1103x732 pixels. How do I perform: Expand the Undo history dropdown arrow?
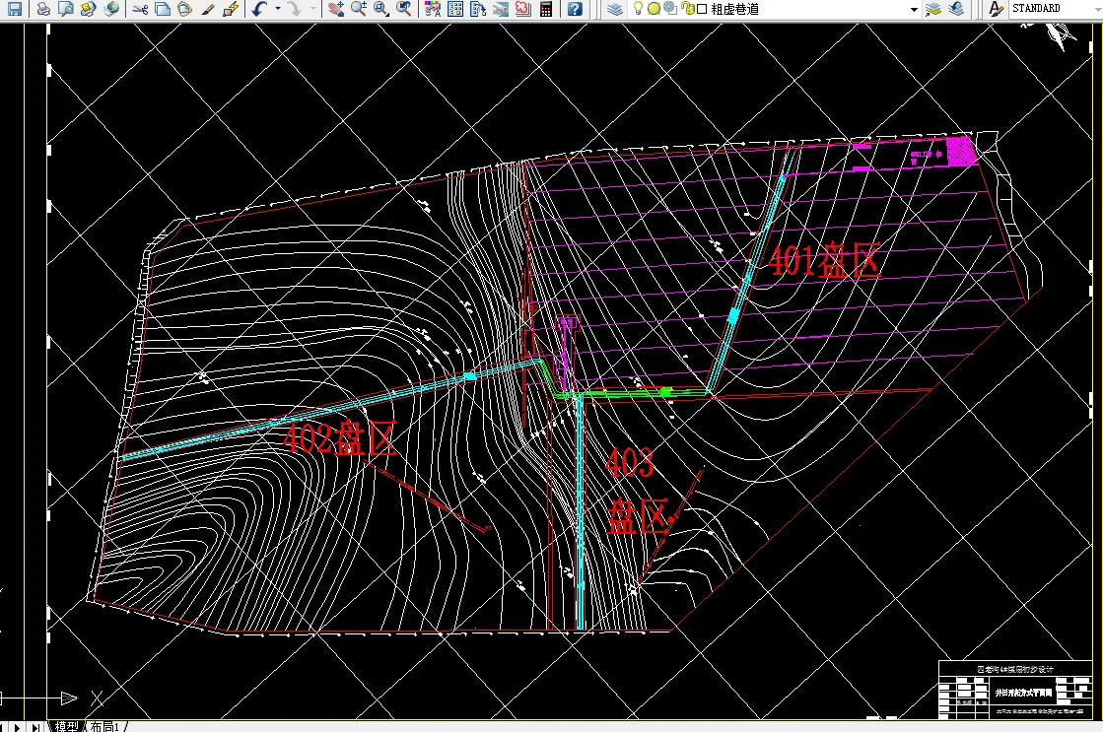[277, 9]
